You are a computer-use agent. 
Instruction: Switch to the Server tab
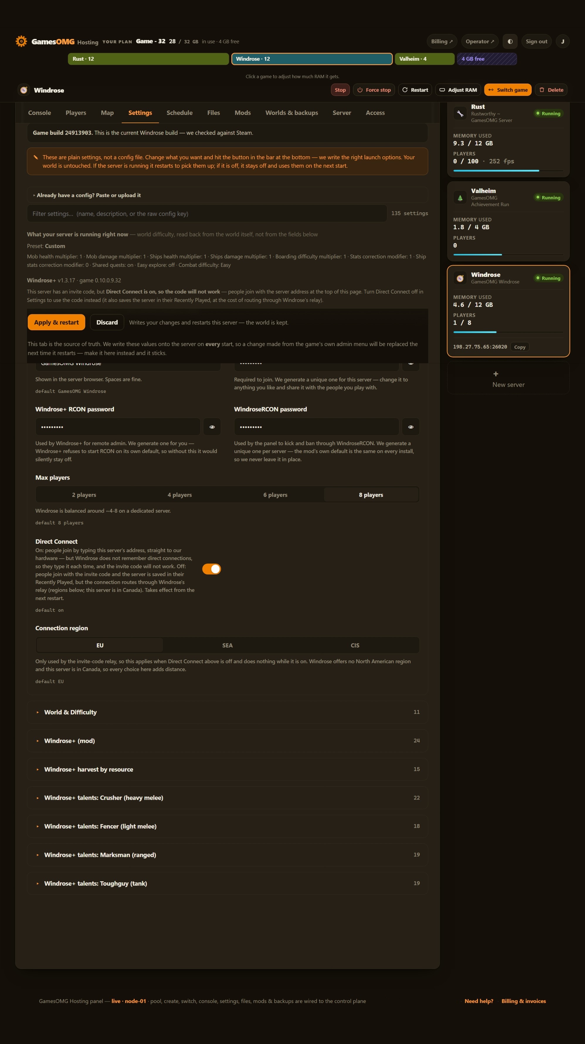(x=342, y=113)
